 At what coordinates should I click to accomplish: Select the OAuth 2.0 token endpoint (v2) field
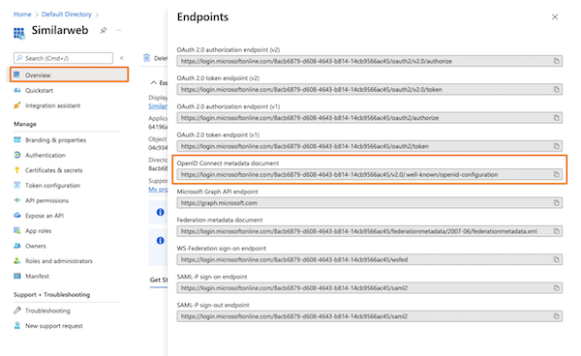[x=370, y=90]
